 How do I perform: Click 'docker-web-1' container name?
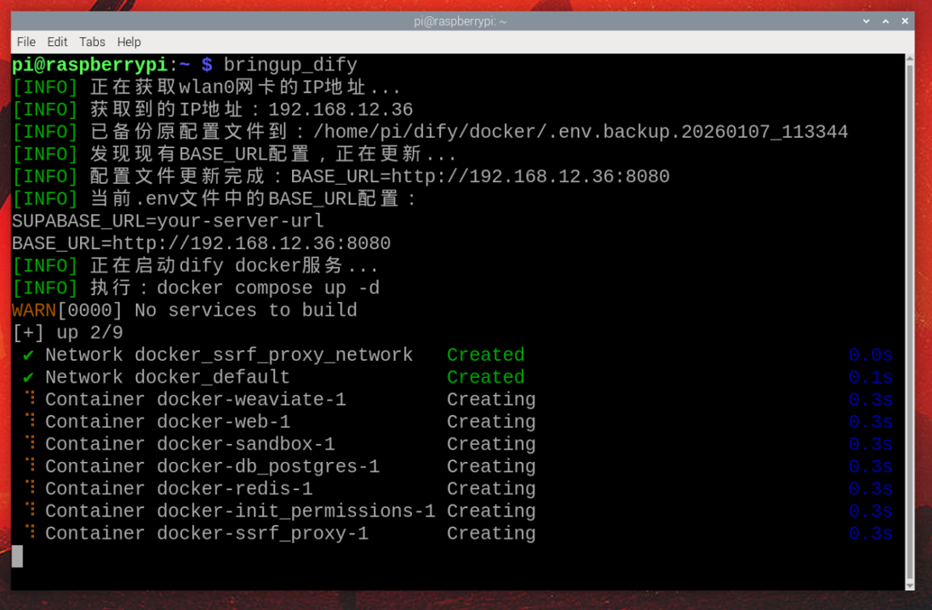(224, 422)
